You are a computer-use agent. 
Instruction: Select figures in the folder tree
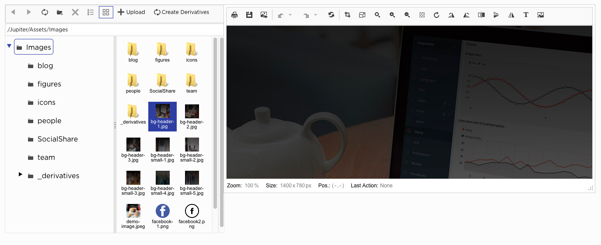[44, 84]
